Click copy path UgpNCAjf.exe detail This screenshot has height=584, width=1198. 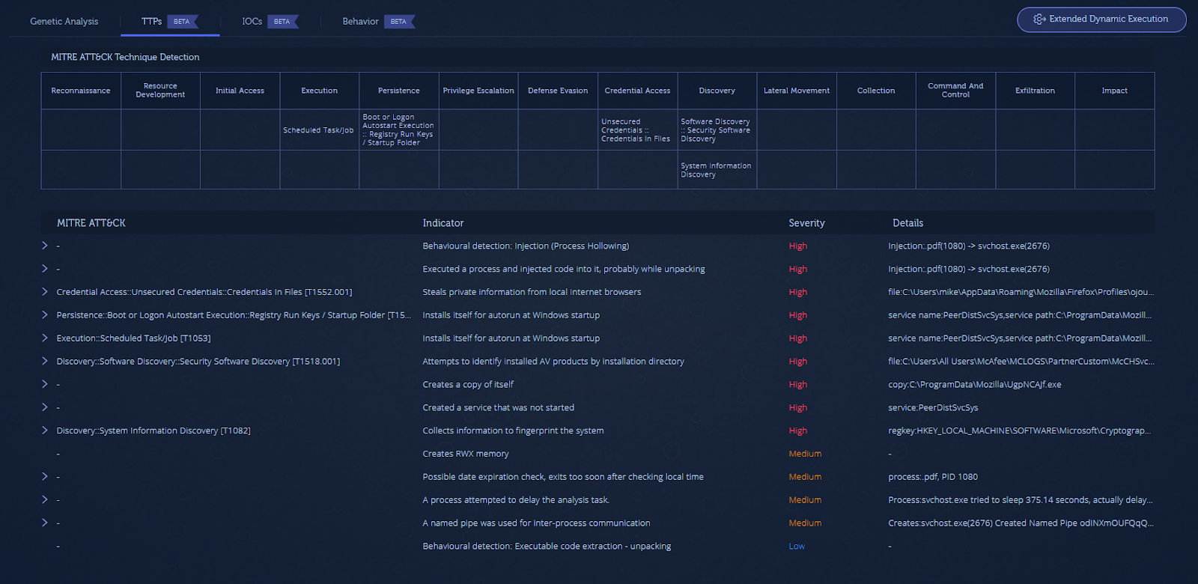tap(974, 384)
